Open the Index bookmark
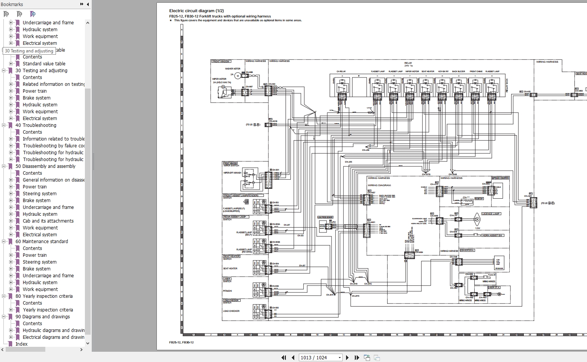The image size is (587, 362). click(21, 344)
